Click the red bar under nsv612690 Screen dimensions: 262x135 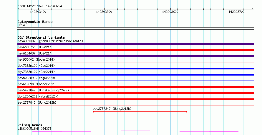[x=135, y=87]
